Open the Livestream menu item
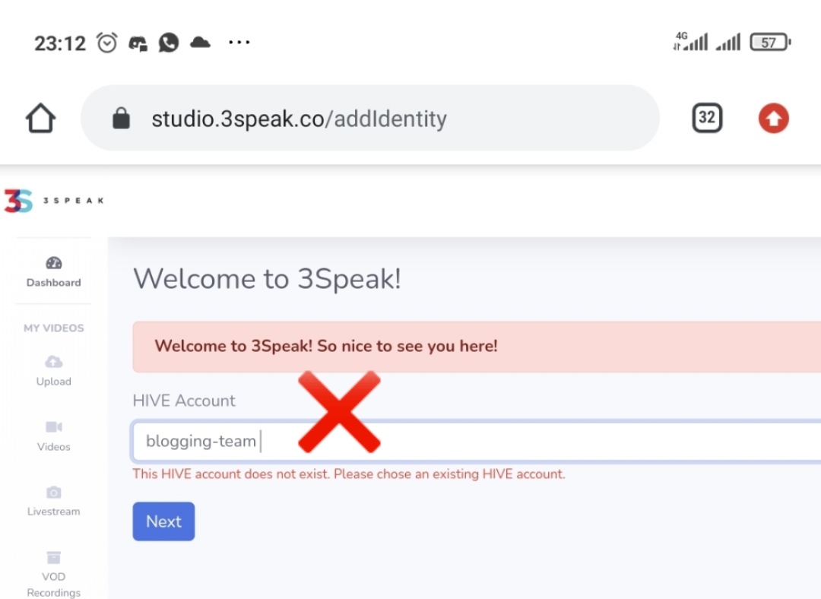 pyautogui.click(x=53, y=501)
